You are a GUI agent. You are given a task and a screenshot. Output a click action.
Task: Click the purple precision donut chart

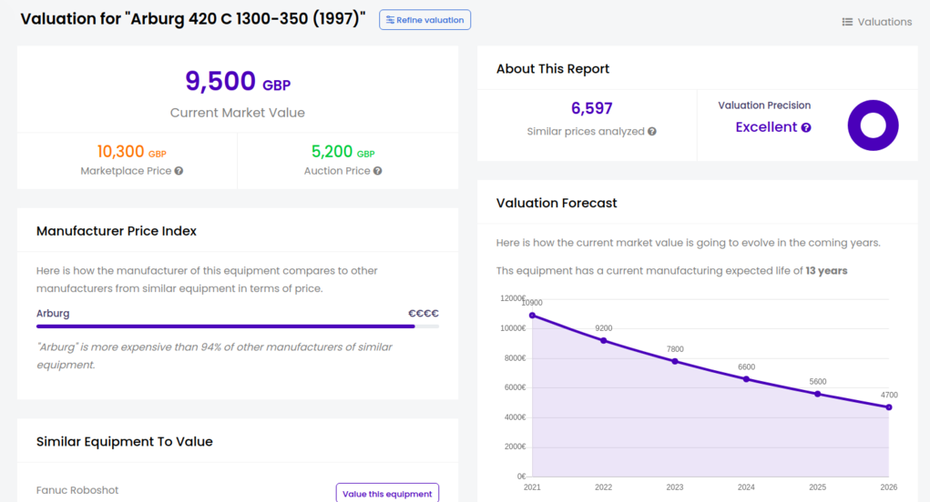coord(873,125)
